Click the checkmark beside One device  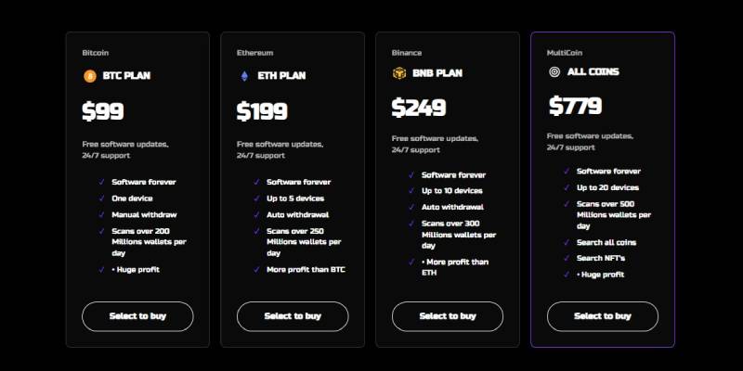(x=101, y=198)
